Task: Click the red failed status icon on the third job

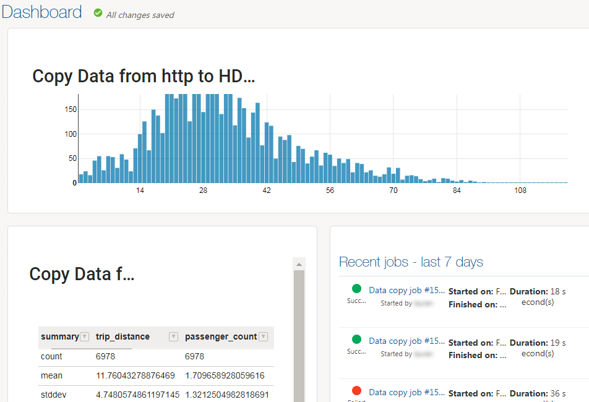Action: pyautogui.click(x=356, y=390)
